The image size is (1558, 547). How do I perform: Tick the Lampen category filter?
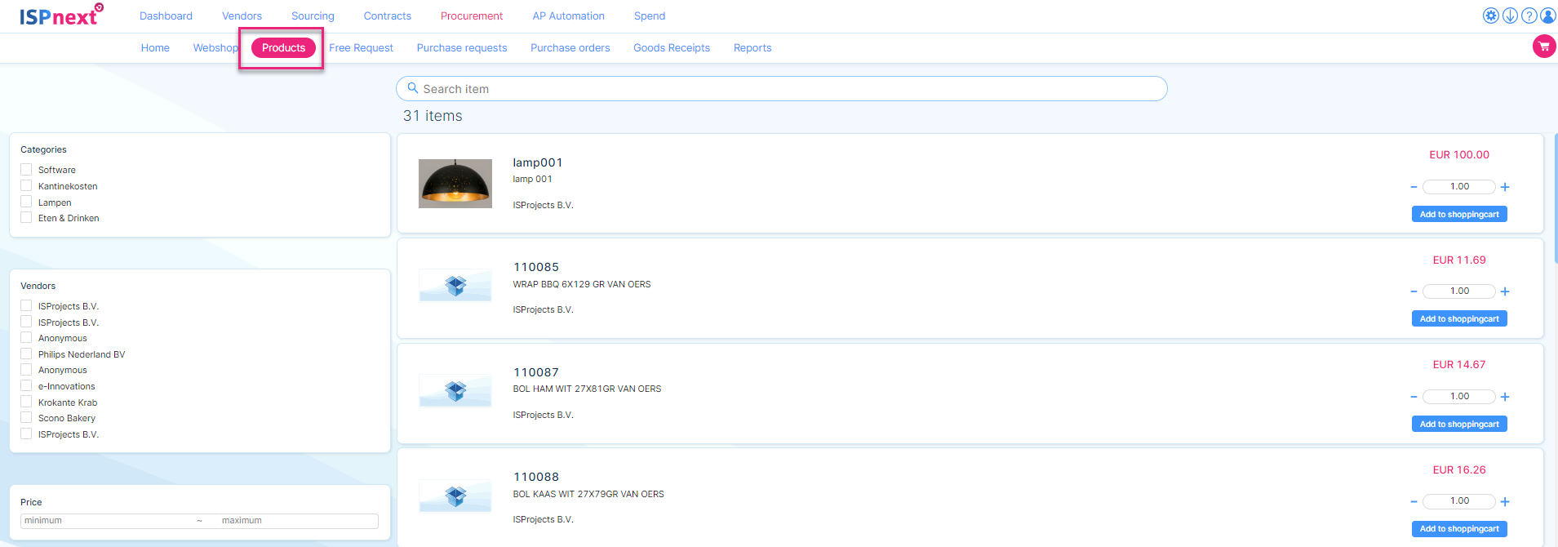pos(26,202)
